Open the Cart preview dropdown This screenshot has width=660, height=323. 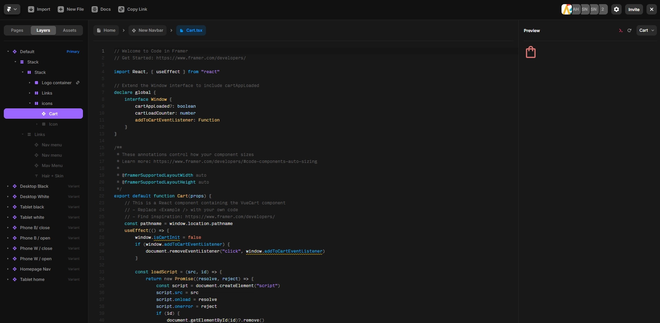[x=646, y=30]
